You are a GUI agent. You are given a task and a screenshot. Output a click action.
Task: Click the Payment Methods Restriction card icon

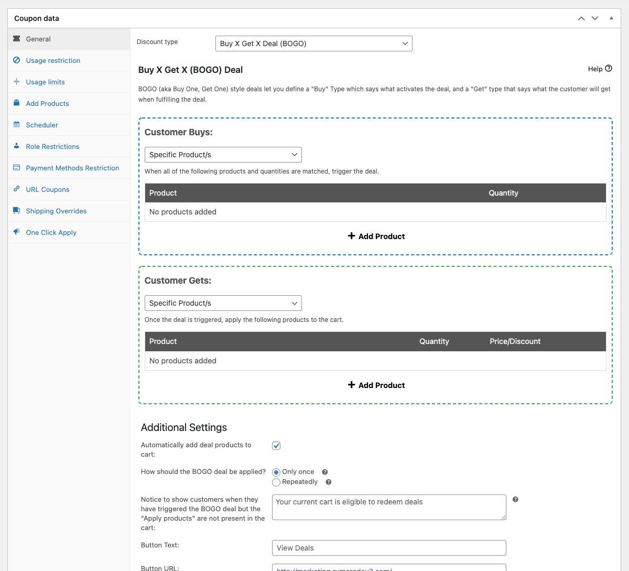pos(17,168)
